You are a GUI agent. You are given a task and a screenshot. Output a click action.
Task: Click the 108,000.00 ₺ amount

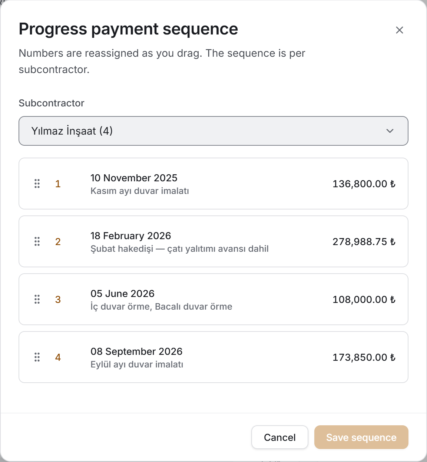pos(364,300)
